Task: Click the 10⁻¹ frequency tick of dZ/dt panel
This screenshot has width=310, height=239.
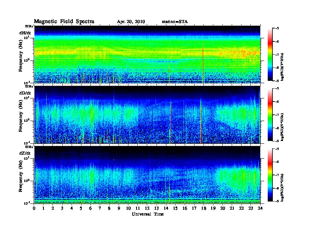Action: coord(27,203)
